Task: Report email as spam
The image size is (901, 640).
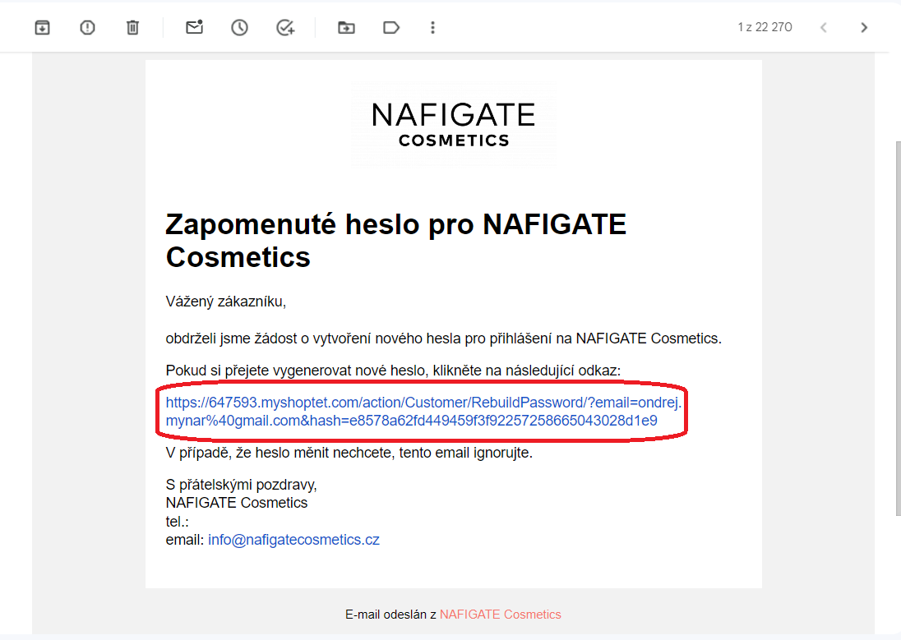Action: pyautogui.click(x=87, y=27)
